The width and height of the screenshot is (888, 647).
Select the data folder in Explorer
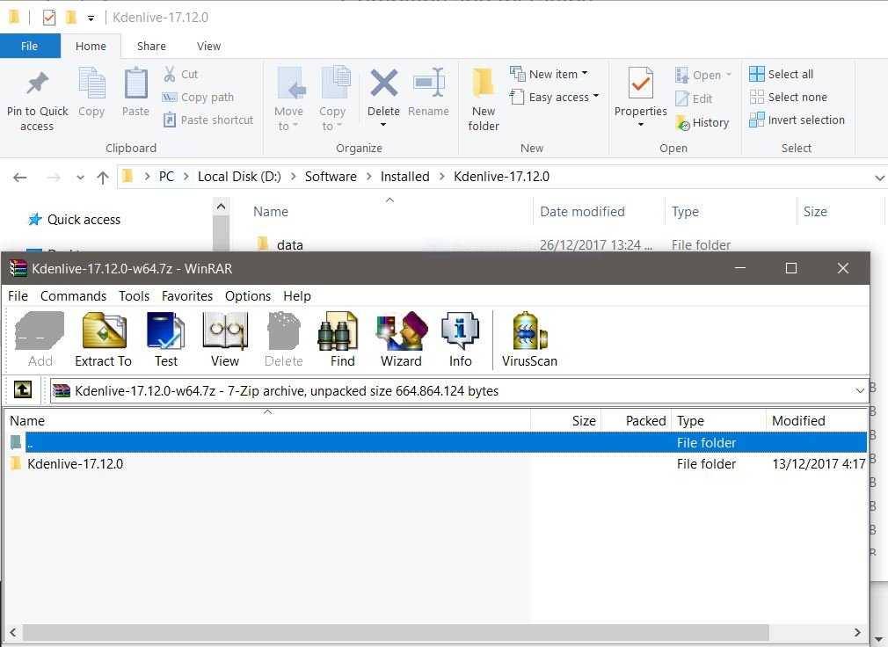(289, 245)
